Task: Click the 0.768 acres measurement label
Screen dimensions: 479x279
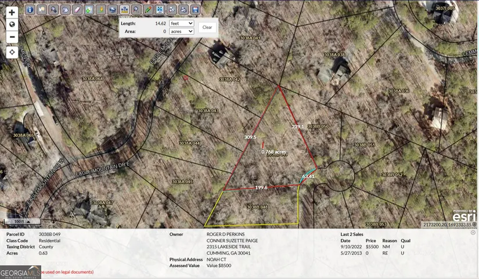Action: pyautogui.click(x=273, y=152)
